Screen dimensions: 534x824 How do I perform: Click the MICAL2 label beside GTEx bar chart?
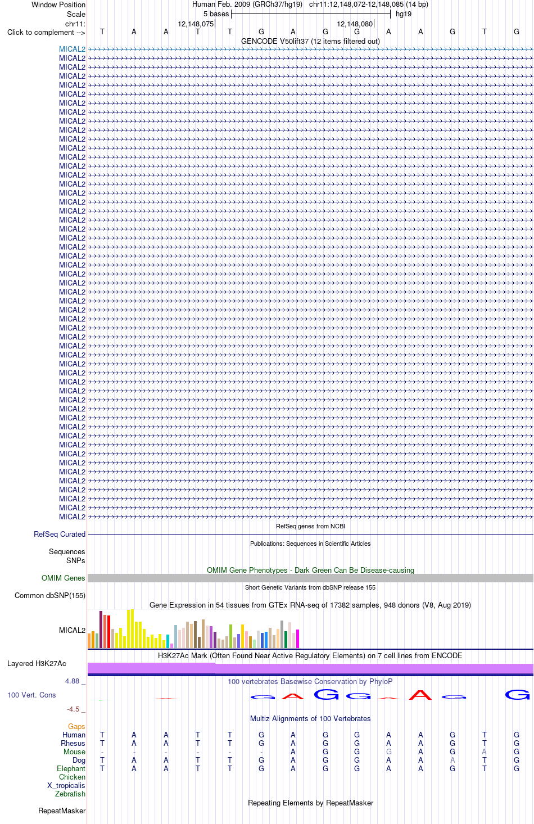72,630
